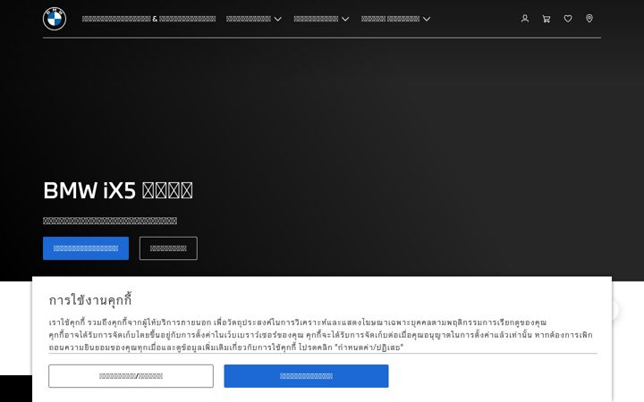Image resolution: width=644 pixels, height=402 pixels.
Task: Open the shopping cart icon
Action: [x=547, y=19]
